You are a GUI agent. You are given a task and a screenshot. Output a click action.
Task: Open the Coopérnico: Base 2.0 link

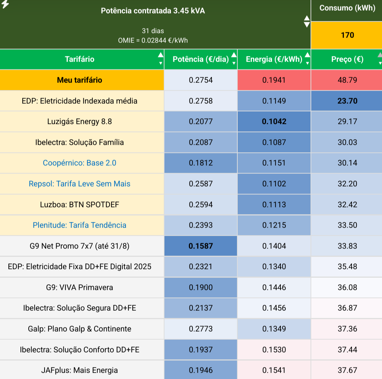80,163
